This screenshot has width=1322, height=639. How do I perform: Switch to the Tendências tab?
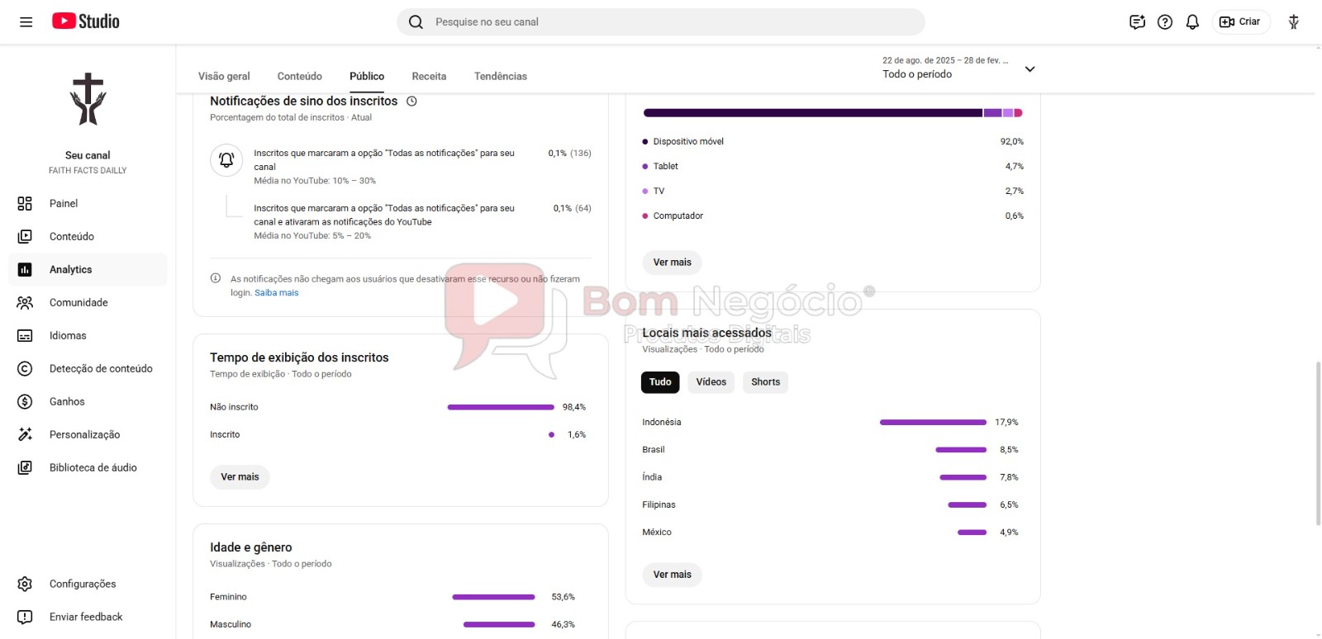pos(500,77)
